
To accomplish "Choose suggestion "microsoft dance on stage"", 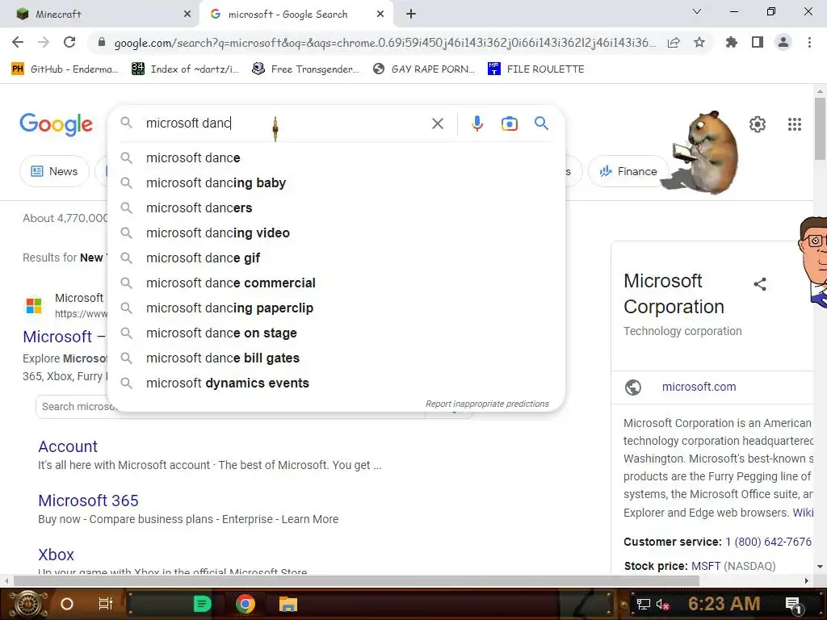I will click(336, 333).
